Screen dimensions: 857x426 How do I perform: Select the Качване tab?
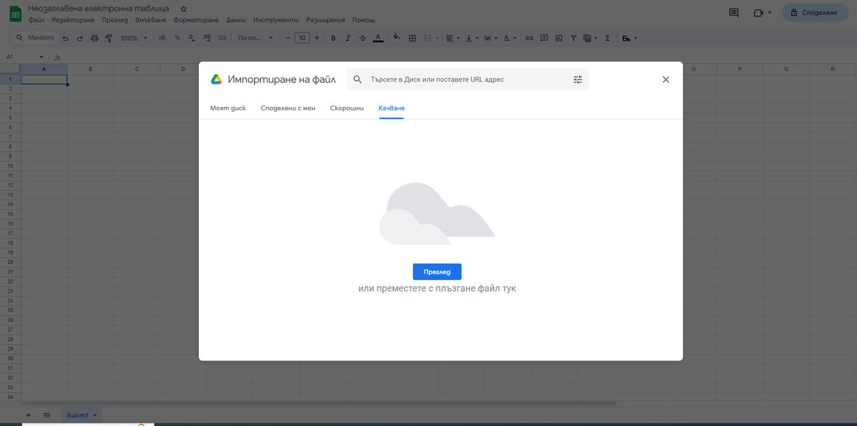pyautogui.click(x=392, y=108)
